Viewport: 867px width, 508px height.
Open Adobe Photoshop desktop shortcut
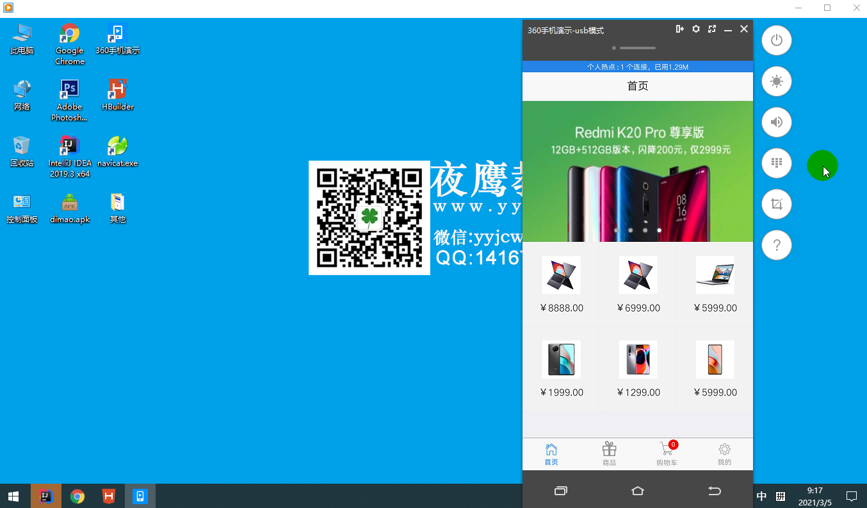70,100
